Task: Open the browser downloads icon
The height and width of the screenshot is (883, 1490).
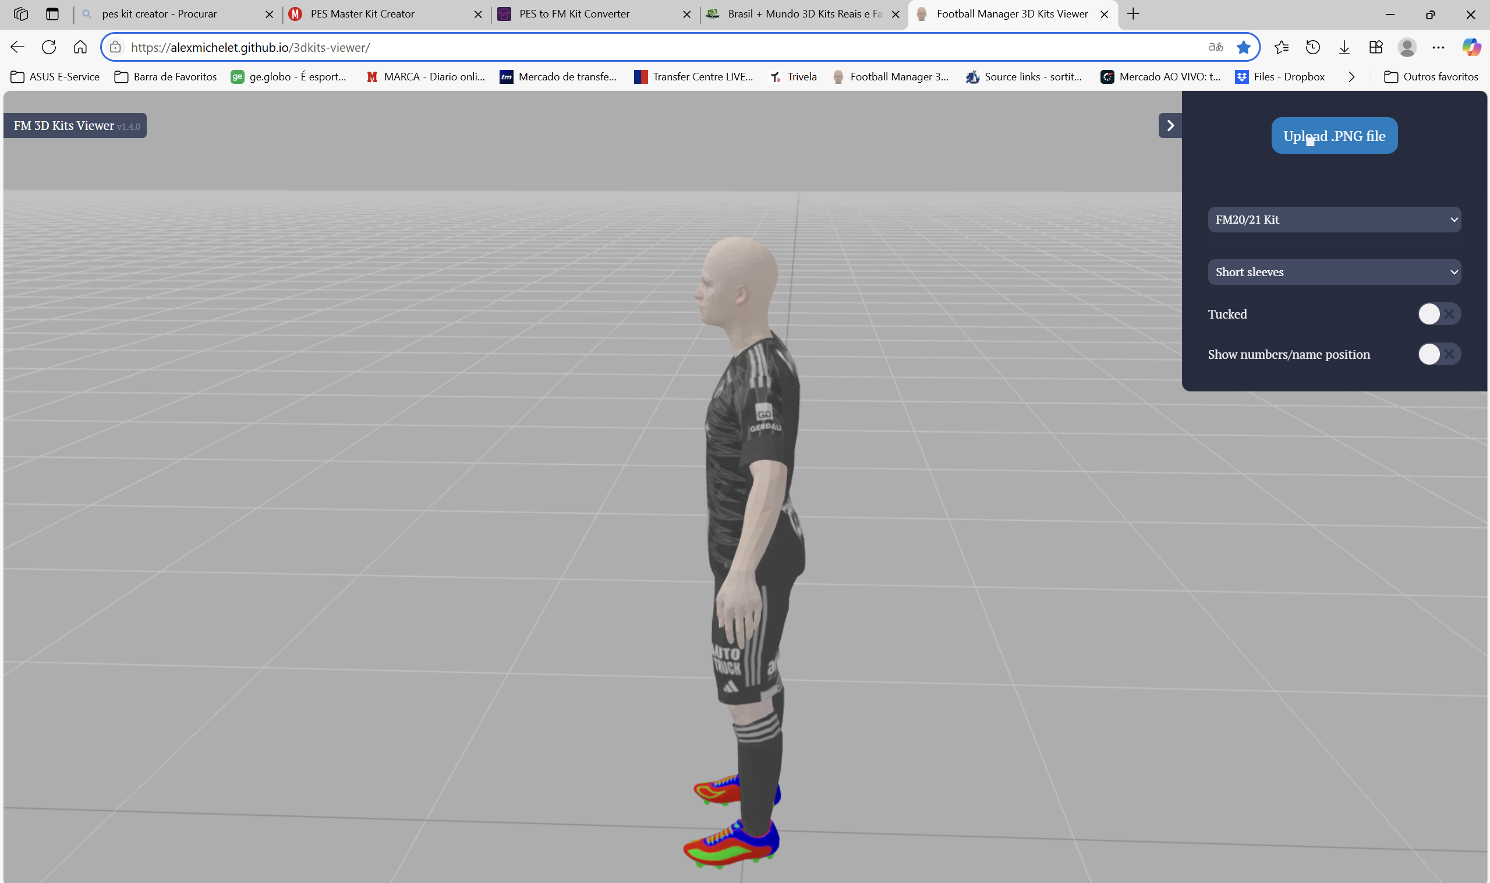Action: click(x=1344, y=47)
